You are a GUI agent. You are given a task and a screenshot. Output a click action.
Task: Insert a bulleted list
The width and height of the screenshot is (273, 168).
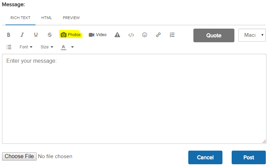coord(9,47)
